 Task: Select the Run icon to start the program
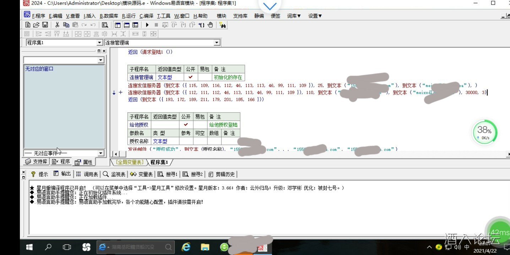147,25
